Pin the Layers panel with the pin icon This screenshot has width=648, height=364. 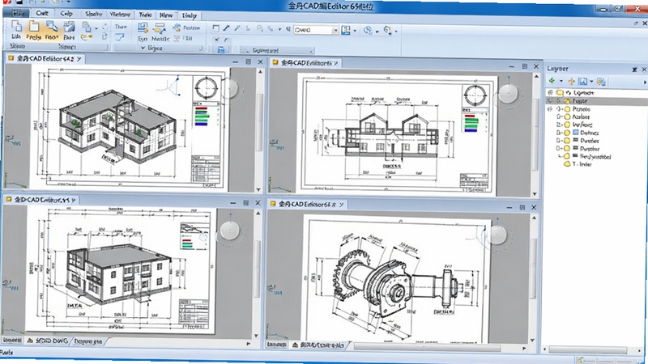click(x=635, y=70)
